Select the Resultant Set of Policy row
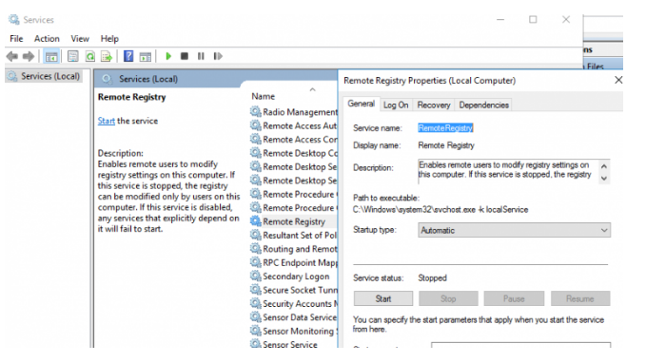 tap(294, 235)
